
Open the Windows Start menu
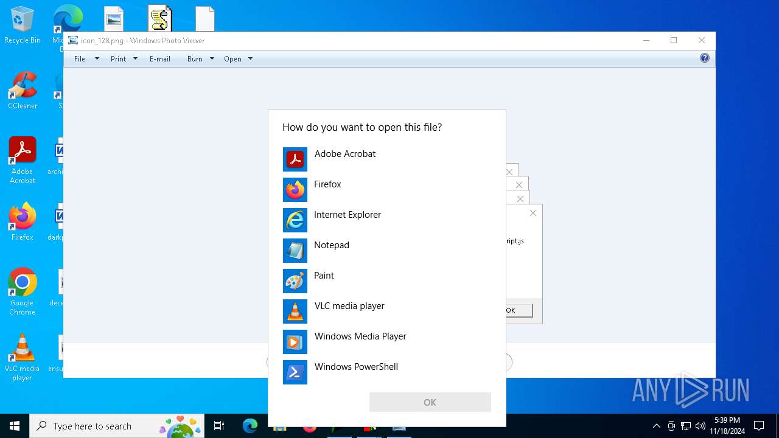pyautogui.click(x=15, y=426)
